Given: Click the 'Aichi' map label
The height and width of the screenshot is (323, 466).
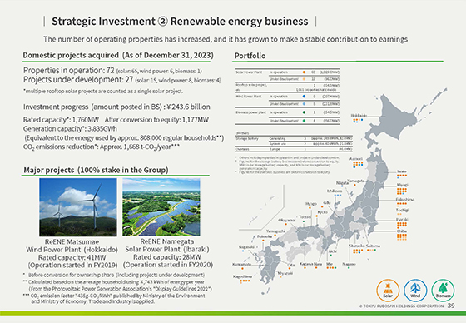Looking at the screenshot, I should coord(332,251).
